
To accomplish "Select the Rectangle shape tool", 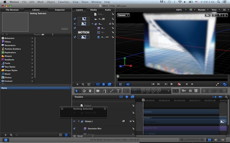I will click(x=98, y=91).
